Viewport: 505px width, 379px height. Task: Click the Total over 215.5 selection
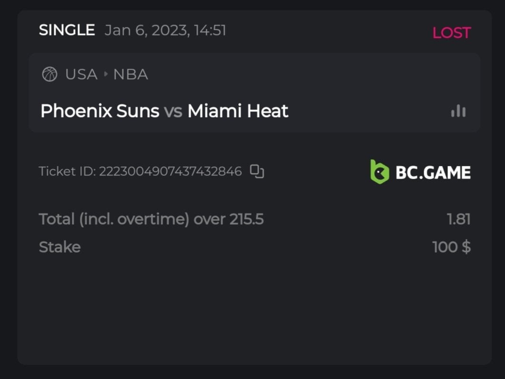point(151,219)
